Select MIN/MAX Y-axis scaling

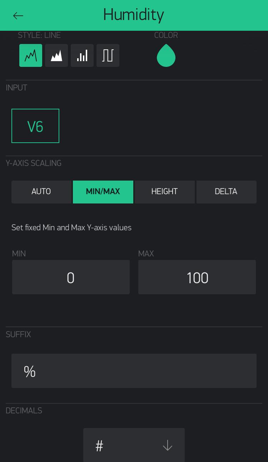pyautogui.click(x=103, y=192)
